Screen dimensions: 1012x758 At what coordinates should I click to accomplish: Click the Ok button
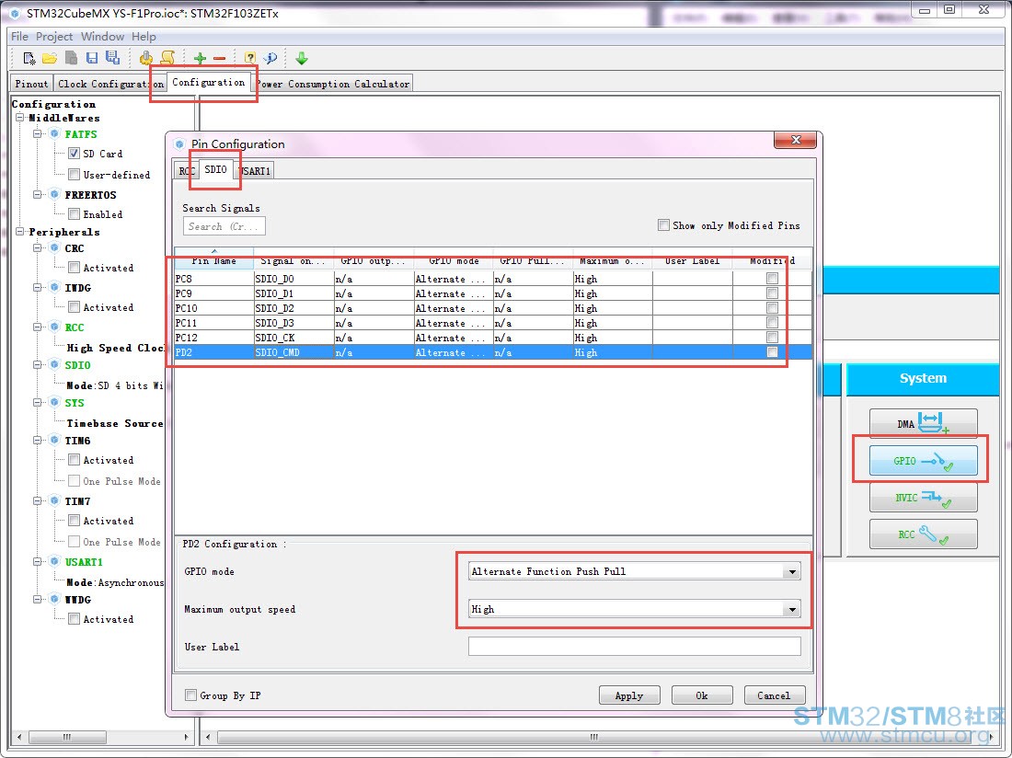point(702,695)
